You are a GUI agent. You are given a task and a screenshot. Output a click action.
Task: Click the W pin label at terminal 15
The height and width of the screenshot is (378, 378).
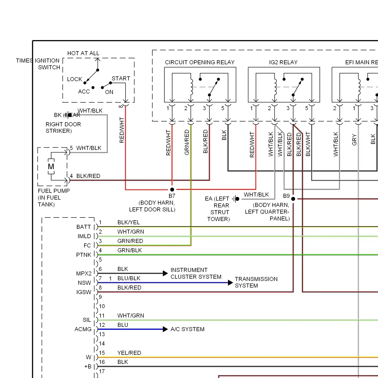click(x=88, y=357)
